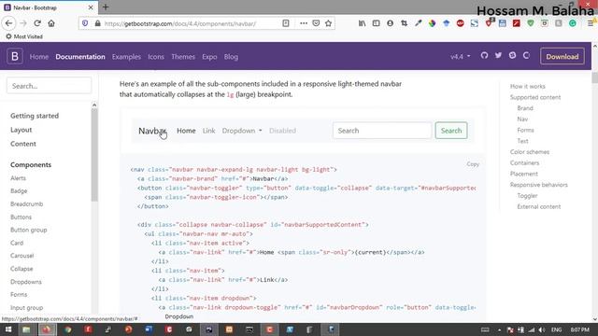Open the browser Home page icon
The image size is (598, 336).
point(51,23)
